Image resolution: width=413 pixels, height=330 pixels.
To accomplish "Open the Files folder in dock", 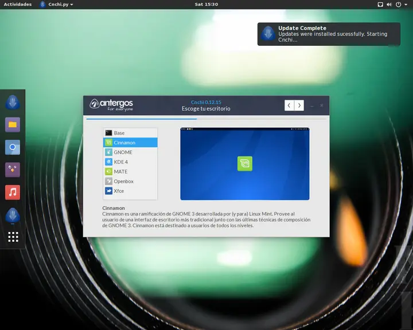I will click(x=13, y=125).
